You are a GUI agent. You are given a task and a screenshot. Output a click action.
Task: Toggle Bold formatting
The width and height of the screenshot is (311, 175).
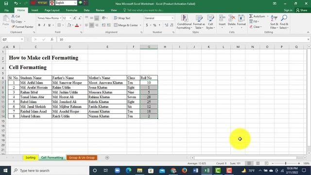(x=39, y=25)
